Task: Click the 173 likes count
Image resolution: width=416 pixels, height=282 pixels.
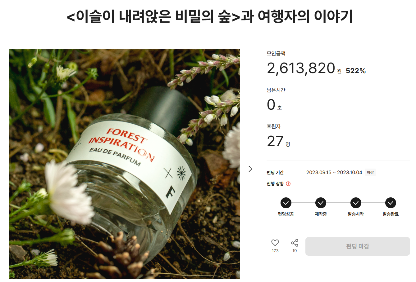Action: click(x=275, y=251)
